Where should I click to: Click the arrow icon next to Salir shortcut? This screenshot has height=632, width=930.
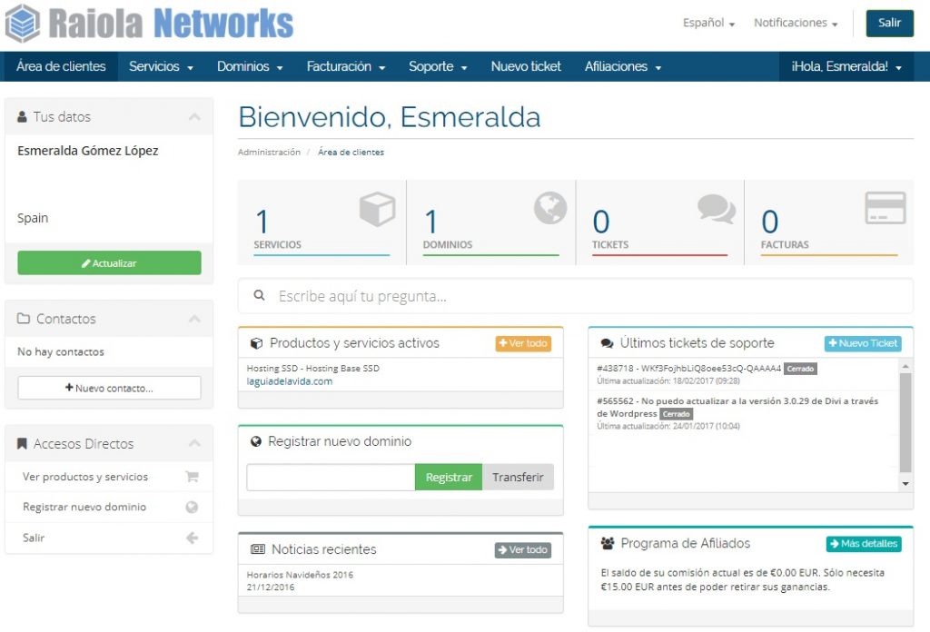click(x=192, y=538)
